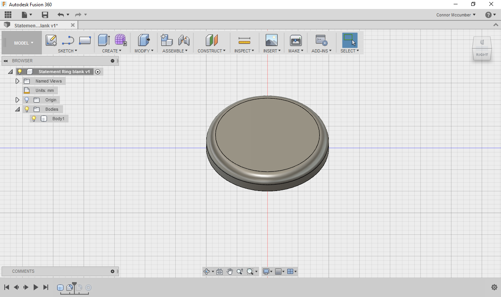Click the Create Sketch tool icon

pyautogui.click(x=51, y=40)
